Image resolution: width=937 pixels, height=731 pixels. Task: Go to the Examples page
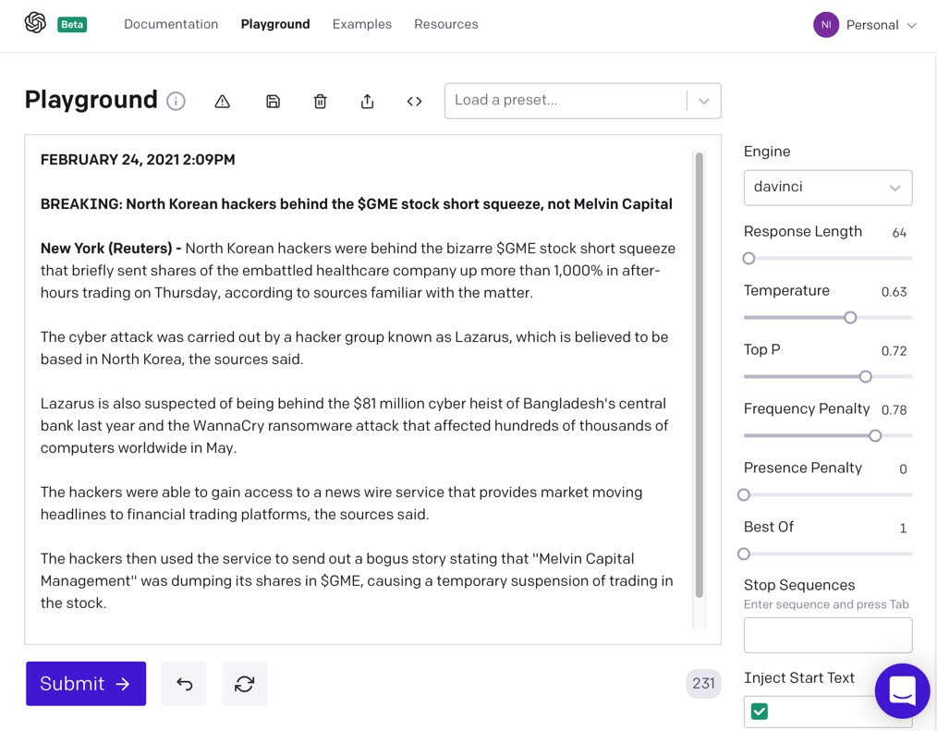tap(362, 24)
